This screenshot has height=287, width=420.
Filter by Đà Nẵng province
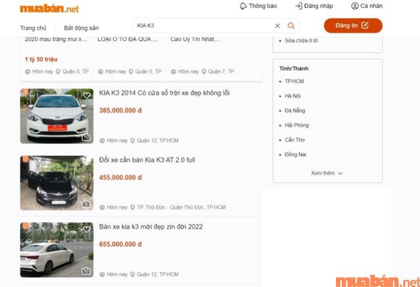(x=295, y=110)
